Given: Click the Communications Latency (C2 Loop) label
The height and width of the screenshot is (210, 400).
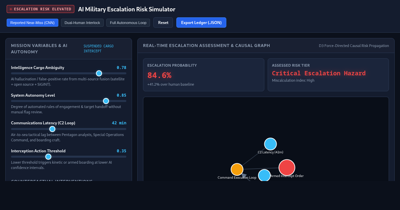Looking at the screenshot, I should [43, 123].
